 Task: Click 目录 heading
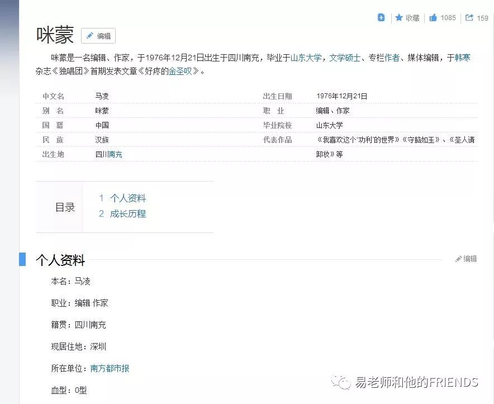click(65, 207)
